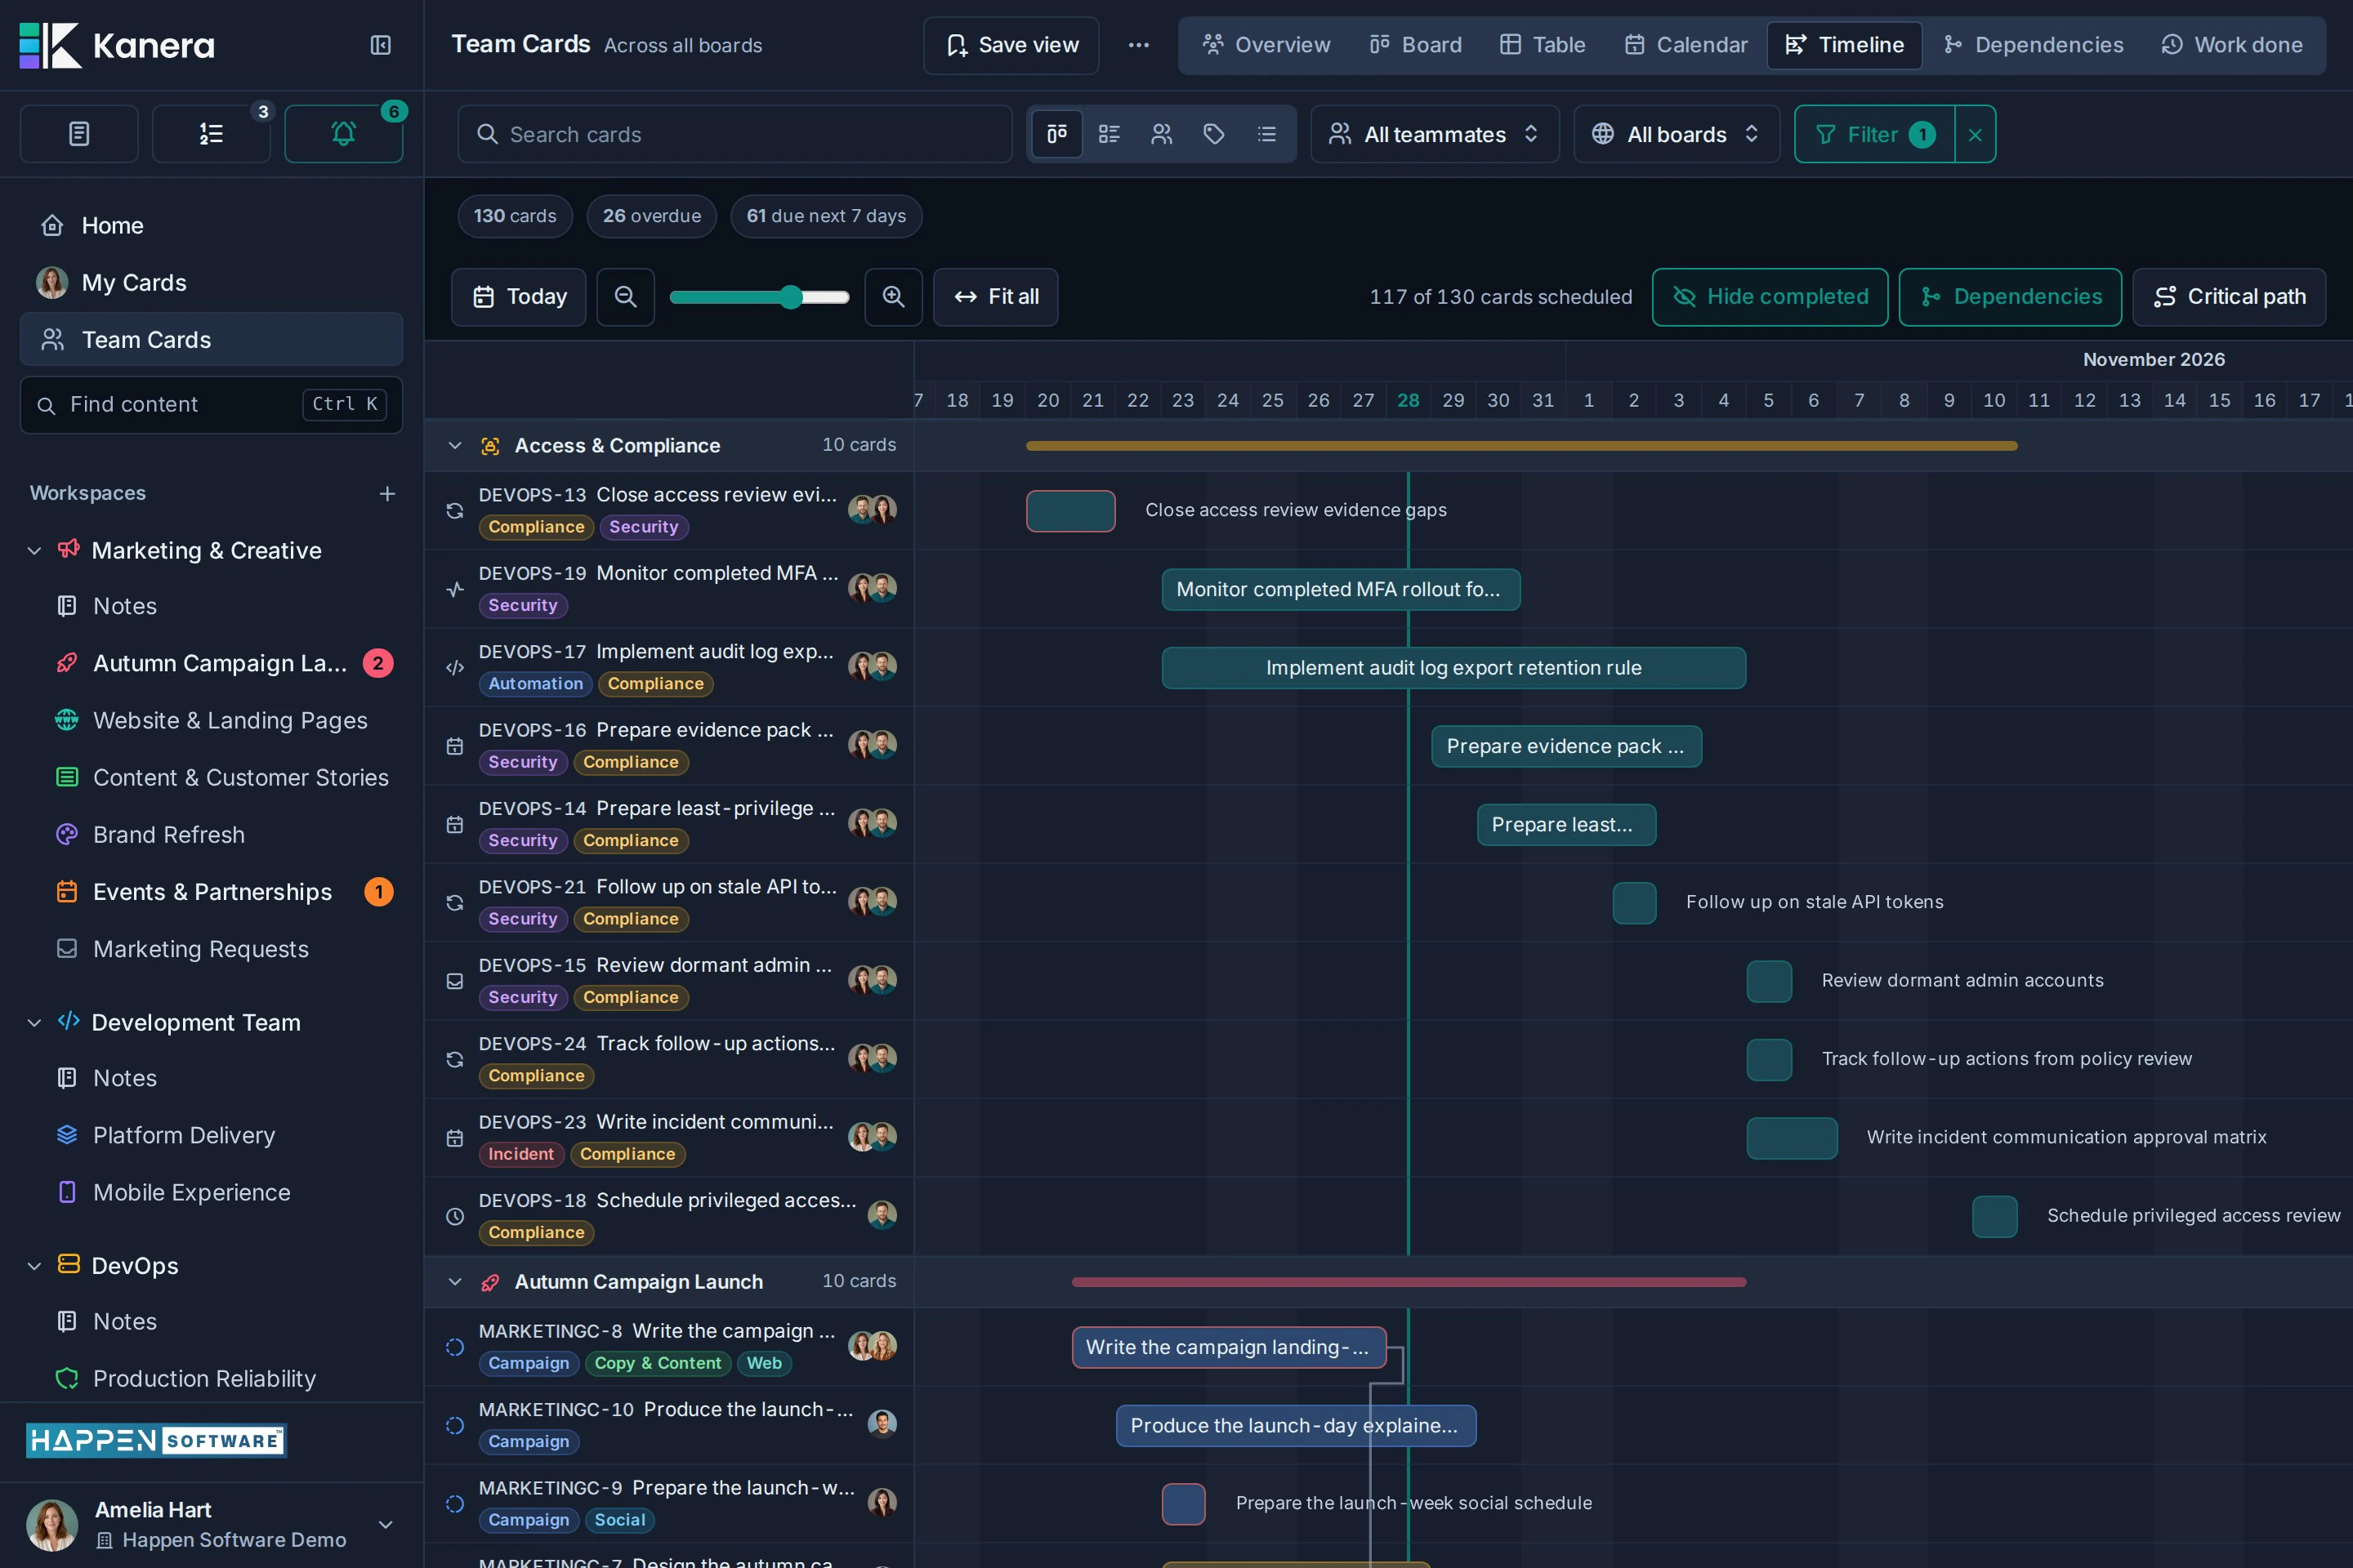Toggle Dependencies lines on timeline

(2010, 297)
